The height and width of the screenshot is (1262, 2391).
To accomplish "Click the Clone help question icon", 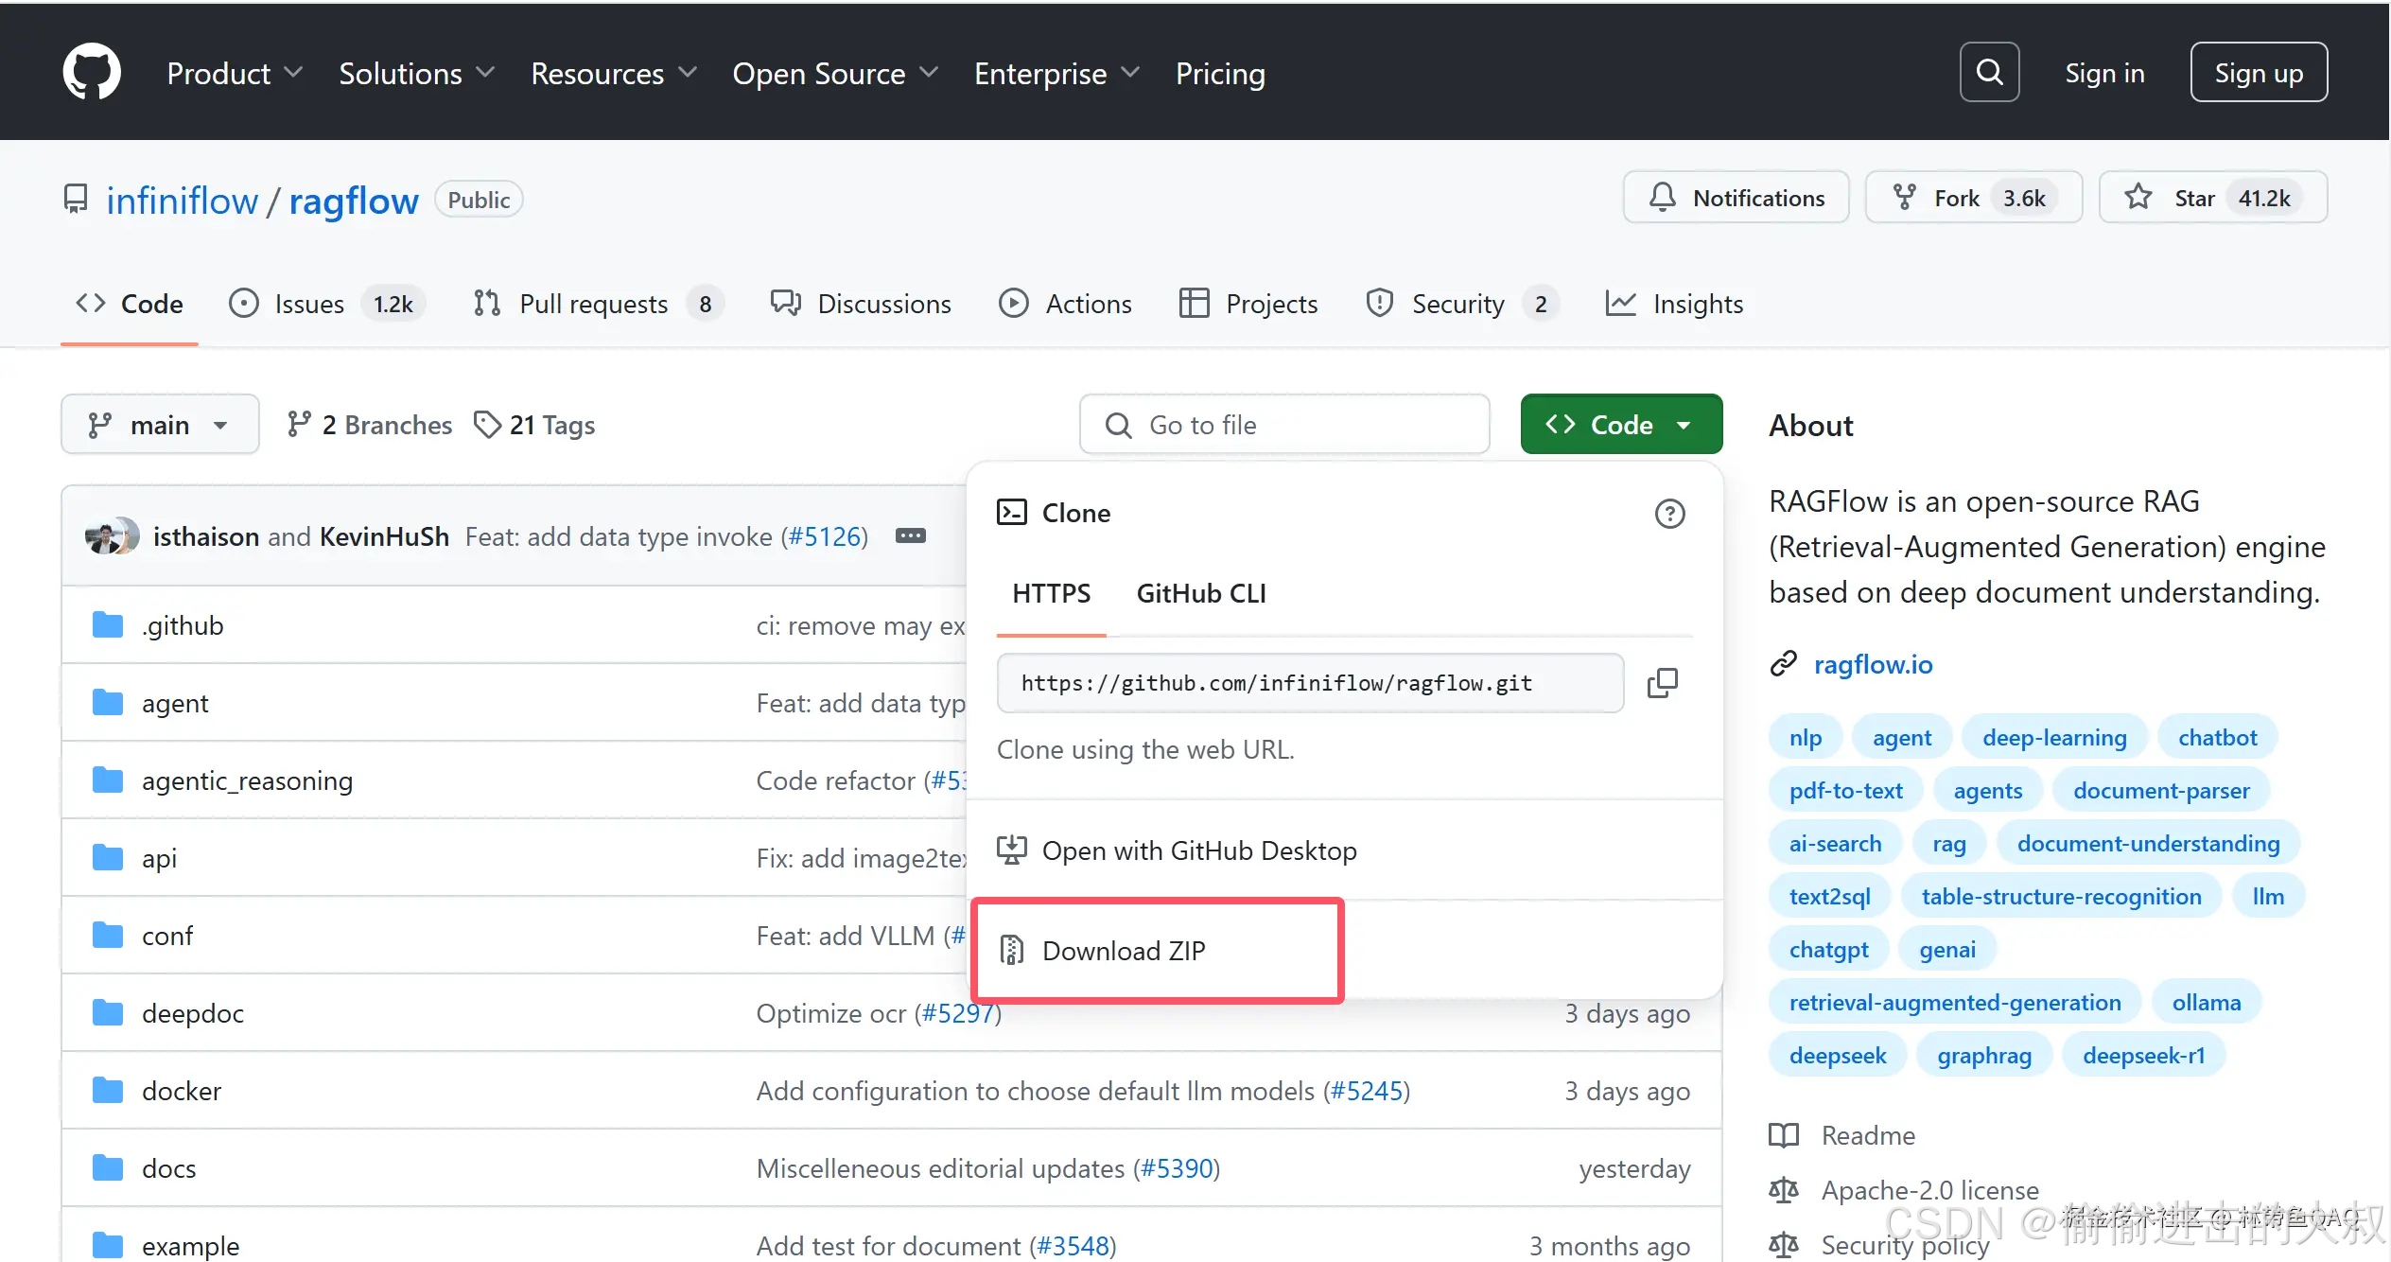I will click(x=1669, y=514).
